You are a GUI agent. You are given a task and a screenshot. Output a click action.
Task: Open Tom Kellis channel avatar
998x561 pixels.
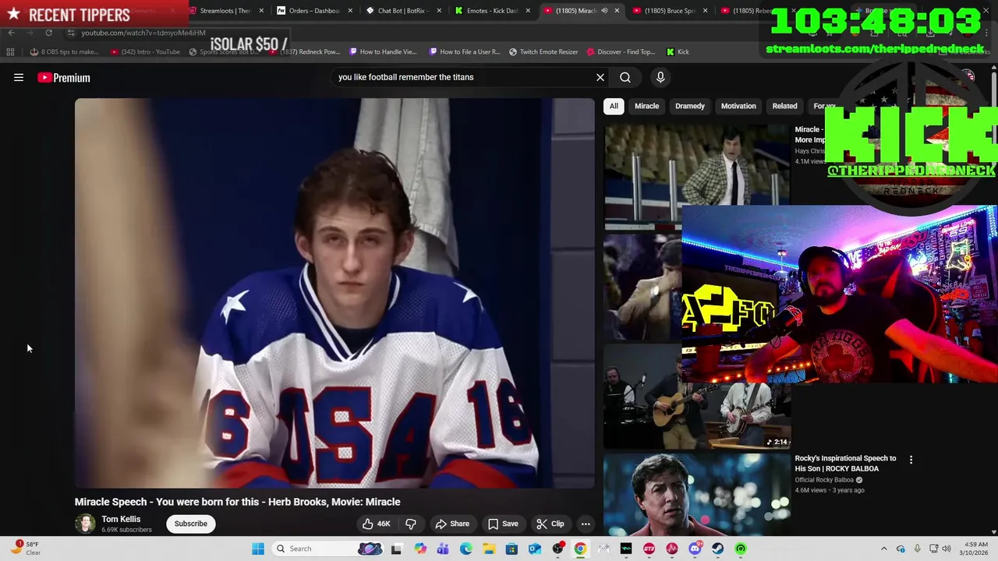[85, 524]
